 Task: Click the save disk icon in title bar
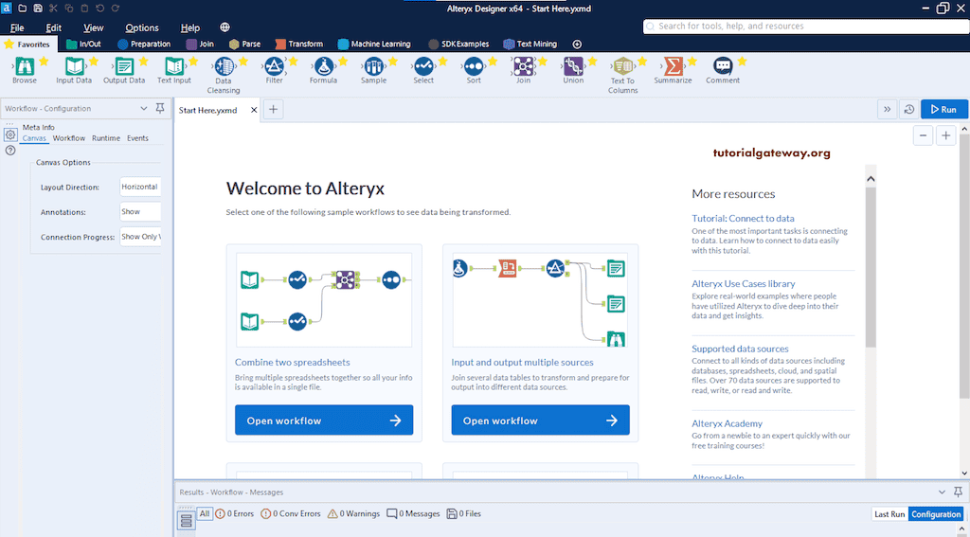coord(38,8)
